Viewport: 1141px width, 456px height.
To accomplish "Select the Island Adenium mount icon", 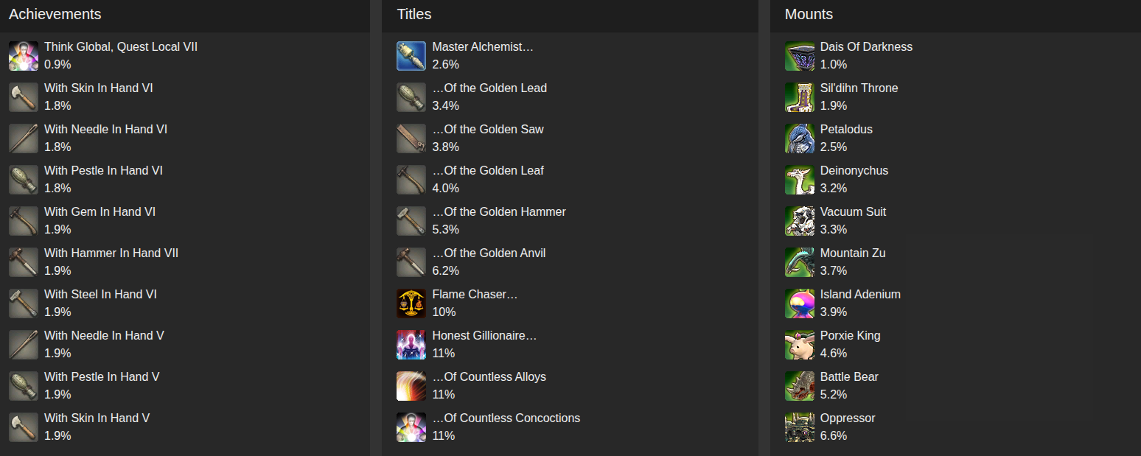I will point(800,304).
